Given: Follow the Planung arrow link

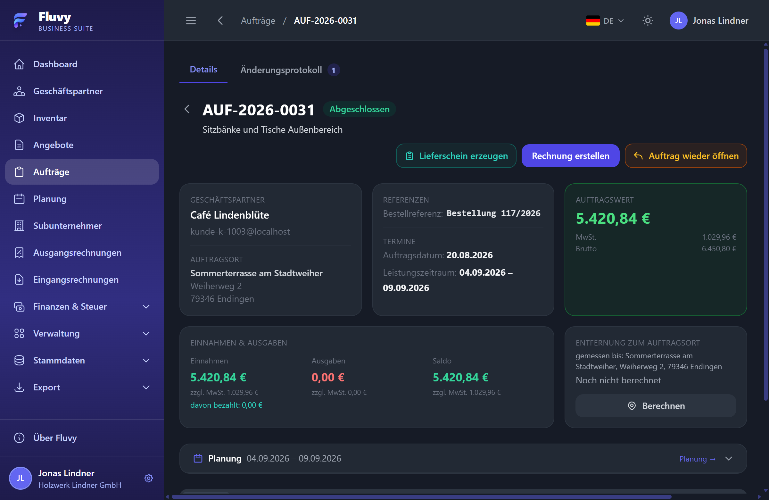Looking at the screenshot, I should [697, 459].
